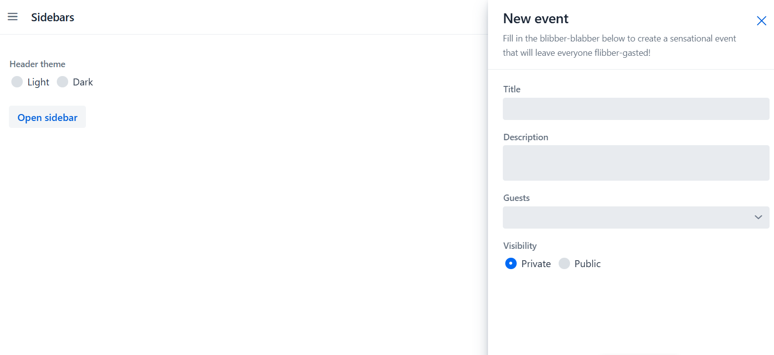Click the Guests field label
This screenshot has height=355, width=774.
(516, 198)
